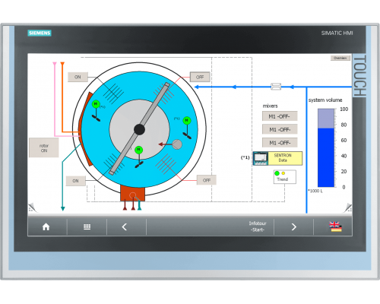
Task: Click the green status lamp above Trend
Action: click(277, 173)
